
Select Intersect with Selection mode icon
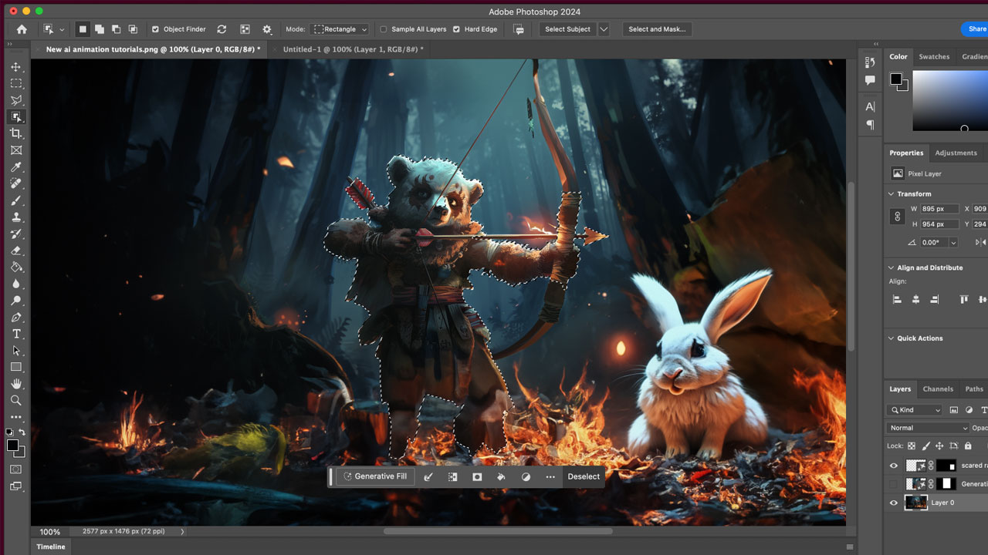133,29
